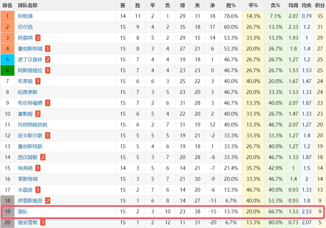
Task: Open the 利物浦 team link
Action: [x=25, y=16]
